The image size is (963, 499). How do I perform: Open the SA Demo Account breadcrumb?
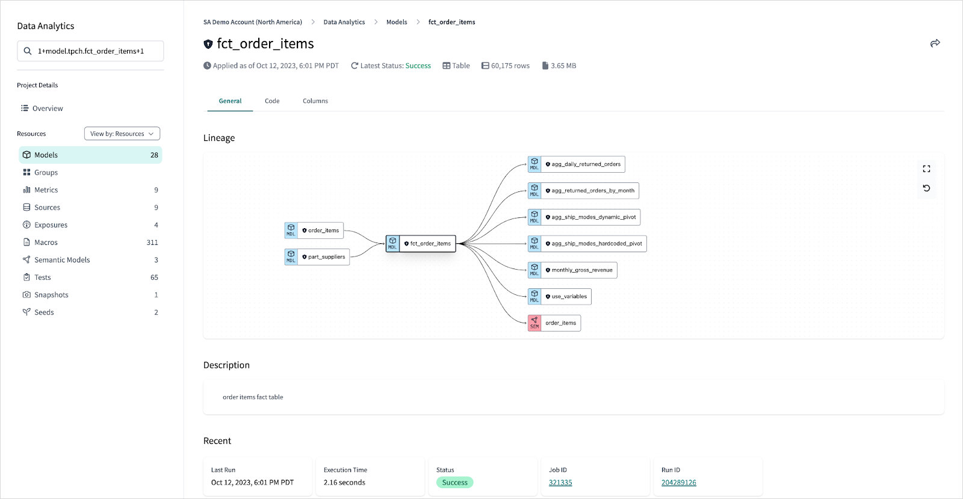tap(253, 22)
